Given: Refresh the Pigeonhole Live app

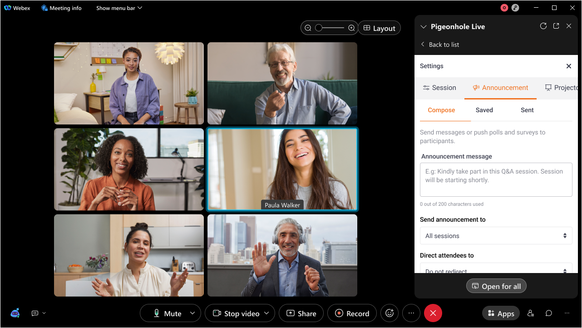Looking at the screenshot, I should (543, 26).
